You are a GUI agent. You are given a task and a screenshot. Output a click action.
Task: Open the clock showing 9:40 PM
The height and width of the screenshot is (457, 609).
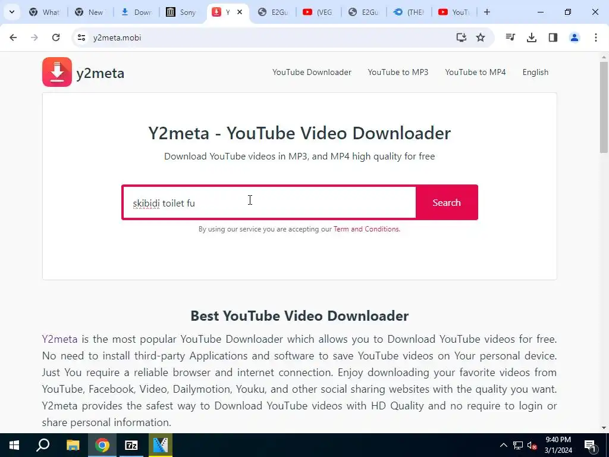point(558,445)
